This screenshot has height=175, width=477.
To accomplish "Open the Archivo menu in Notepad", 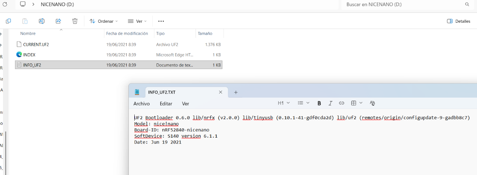I will pos(142,103).
